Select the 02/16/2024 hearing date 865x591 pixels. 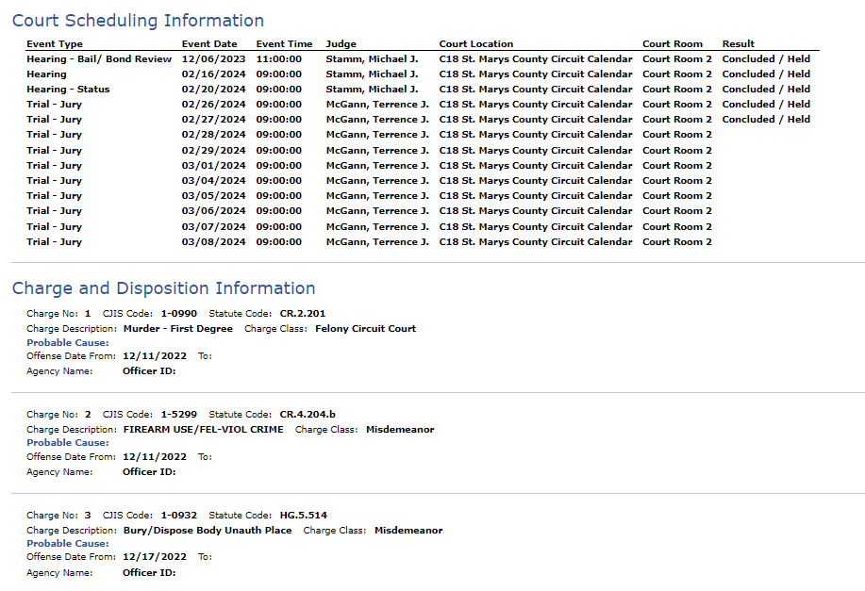214,74
